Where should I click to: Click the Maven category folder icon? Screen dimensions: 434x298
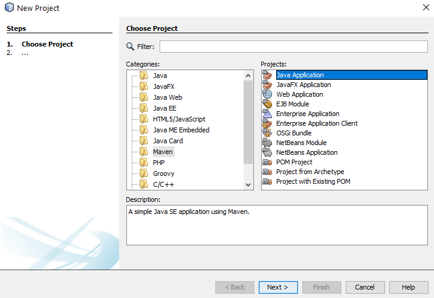(144, 152)
